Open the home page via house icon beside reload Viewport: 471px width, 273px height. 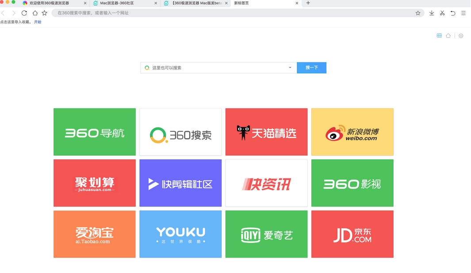pos(35,13)
